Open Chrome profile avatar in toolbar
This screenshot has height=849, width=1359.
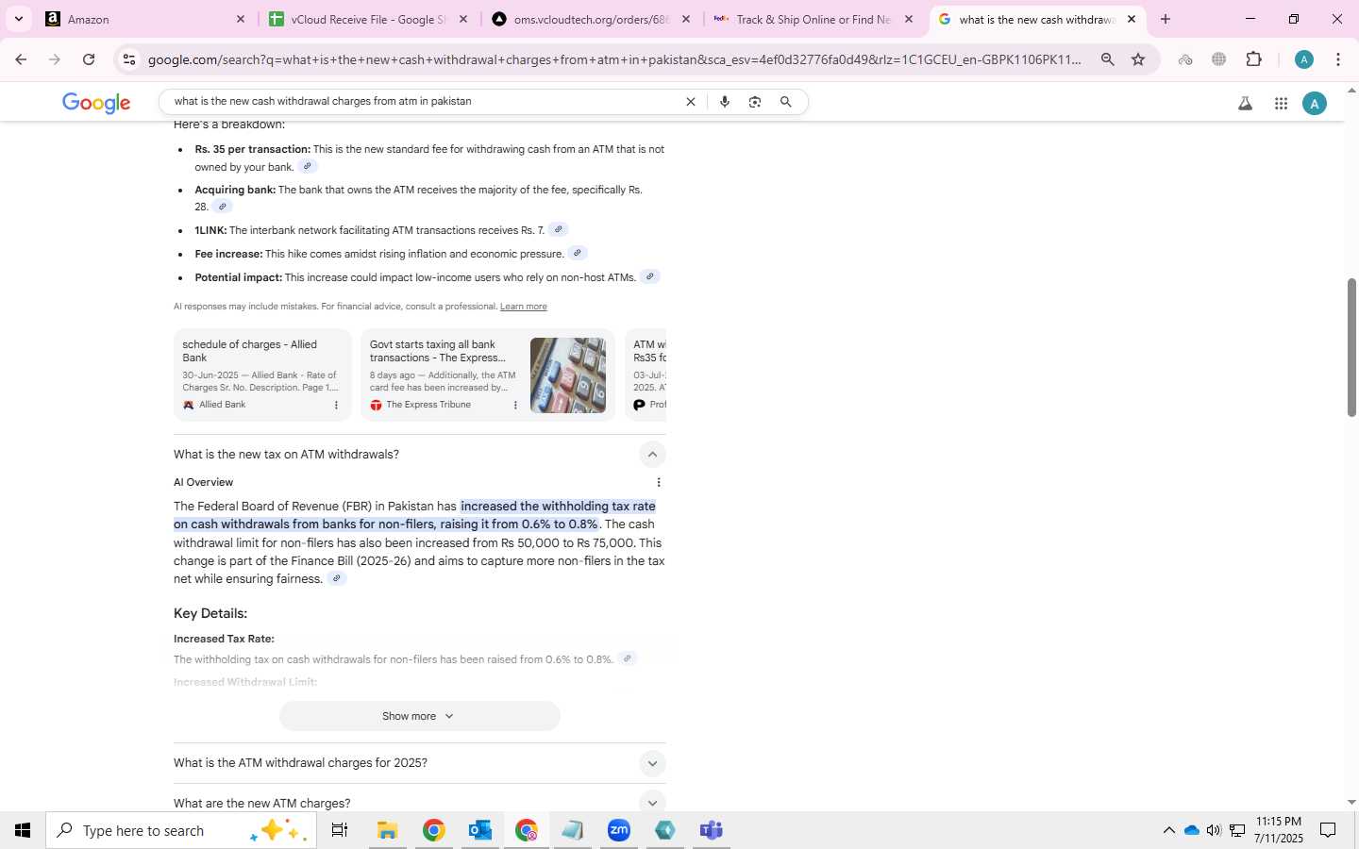[x=1304, y=59]
